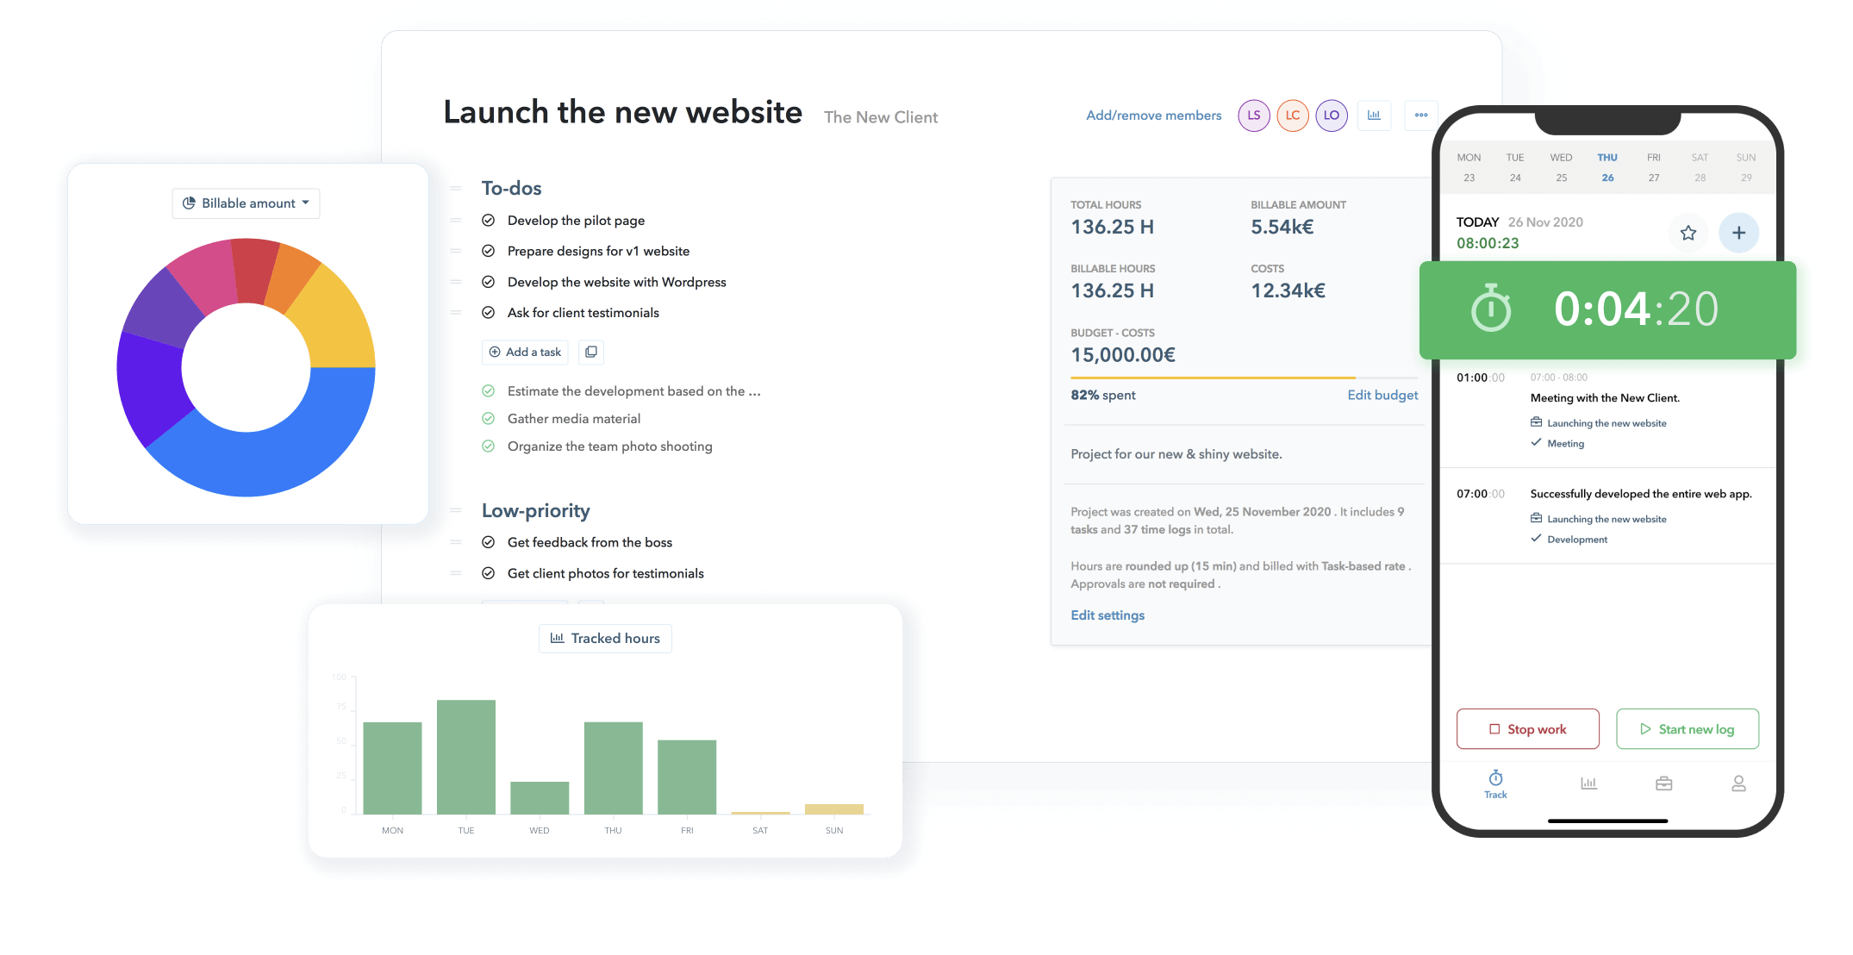Check off Prepare designs for v1 website

tap(488, 251)
